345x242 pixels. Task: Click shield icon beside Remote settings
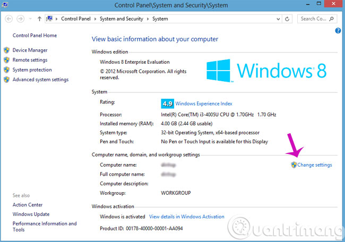point(6,60)
